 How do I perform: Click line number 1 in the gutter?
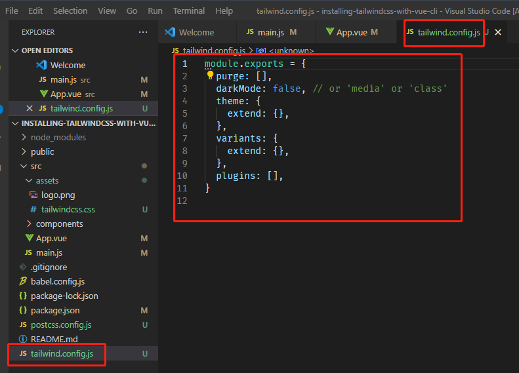tap(184, 64)
